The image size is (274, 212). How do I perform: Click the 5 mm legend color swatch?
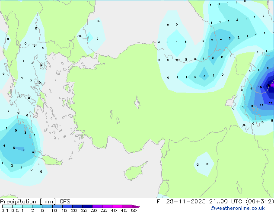click(x=47, y=206)
